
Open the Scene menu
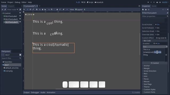[3, 2]
